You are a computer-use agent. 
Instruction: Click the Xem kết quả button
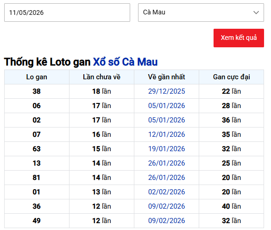[x=239, y=38]
